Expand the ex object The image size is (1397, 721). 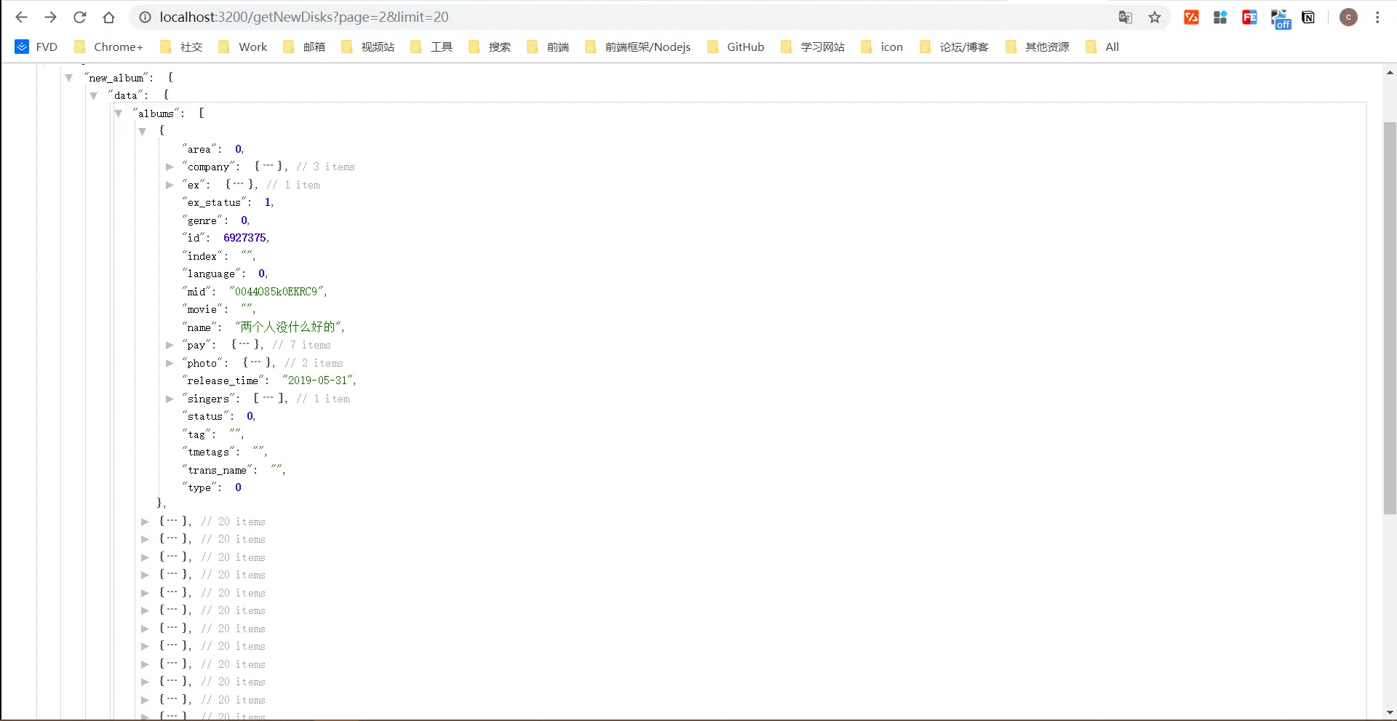pos(170,185)
